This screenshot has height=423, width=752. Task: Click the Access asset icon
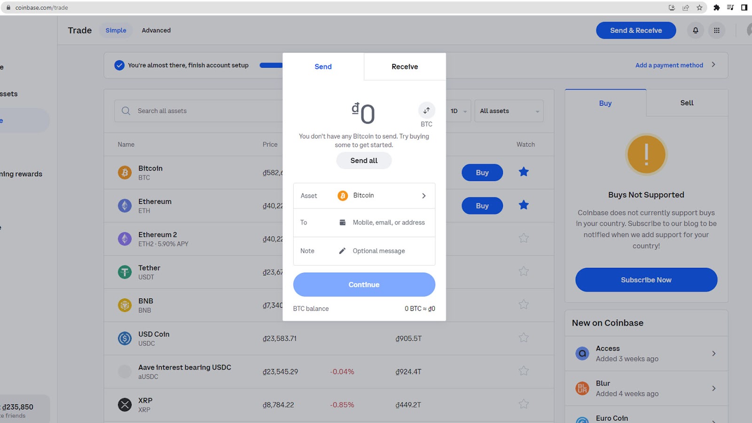click(x=582, y=353)
